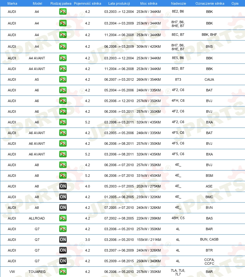Click engine code BNS

click(x=209, y=46)
